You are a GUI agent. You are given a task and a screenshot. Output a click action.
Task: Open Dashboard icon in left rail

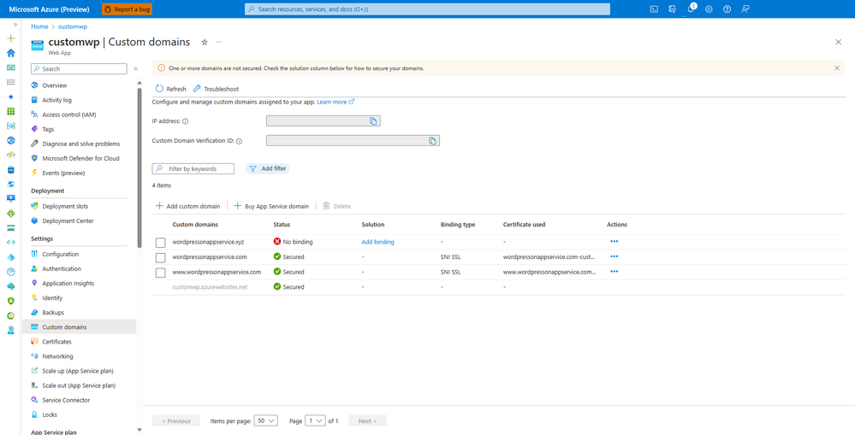click(11, 68)
